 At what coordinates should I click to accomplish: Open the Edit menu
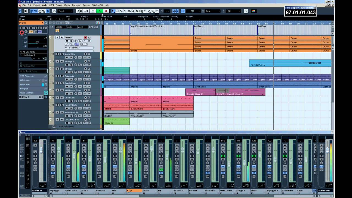point(29,5)
